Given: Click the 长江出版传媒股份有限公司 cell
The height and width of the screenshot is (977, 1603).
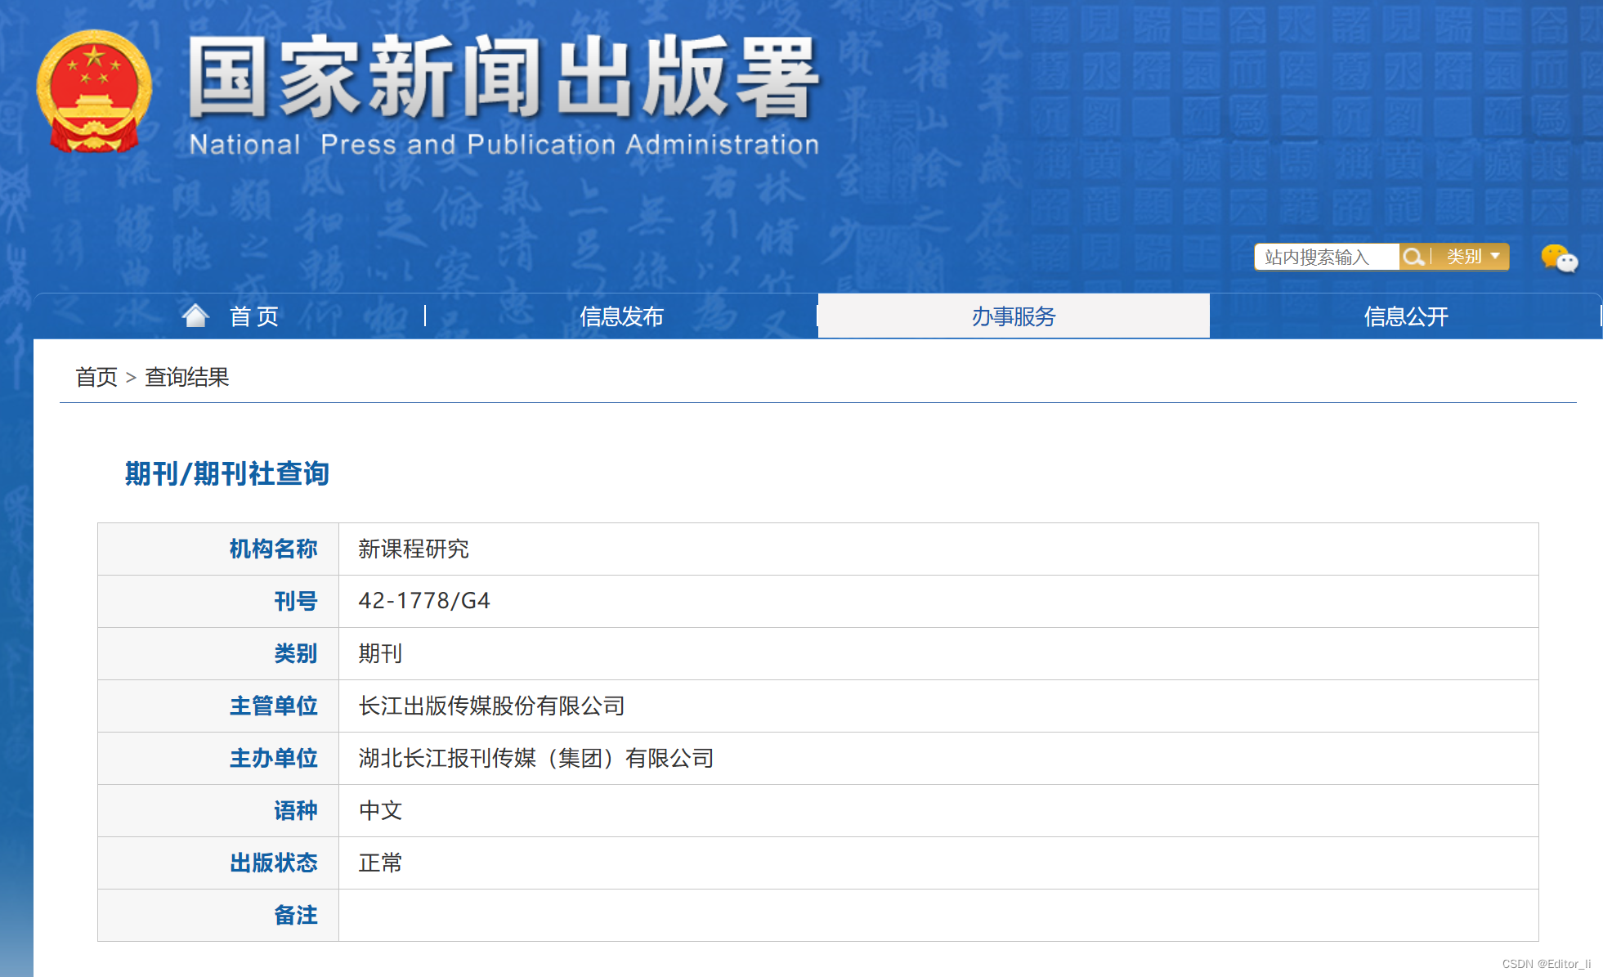Looking at the screenshot, I should click(x=491, y=706).
